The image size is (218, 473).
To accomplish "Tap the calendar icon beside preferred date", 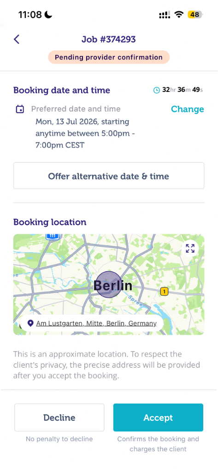I will tap(20, 109).
